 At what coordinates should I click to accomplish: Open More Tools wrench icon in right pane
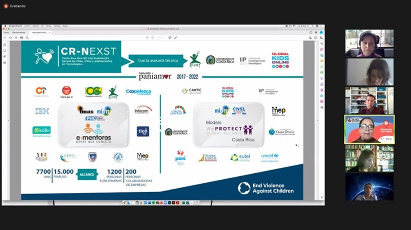[322, 107]
